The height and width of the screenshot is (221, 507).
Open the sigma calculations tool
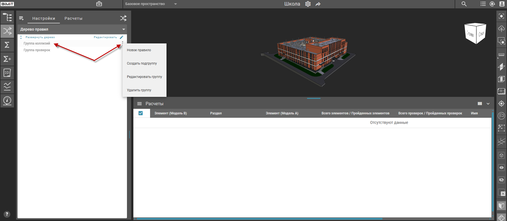(7, 45)
